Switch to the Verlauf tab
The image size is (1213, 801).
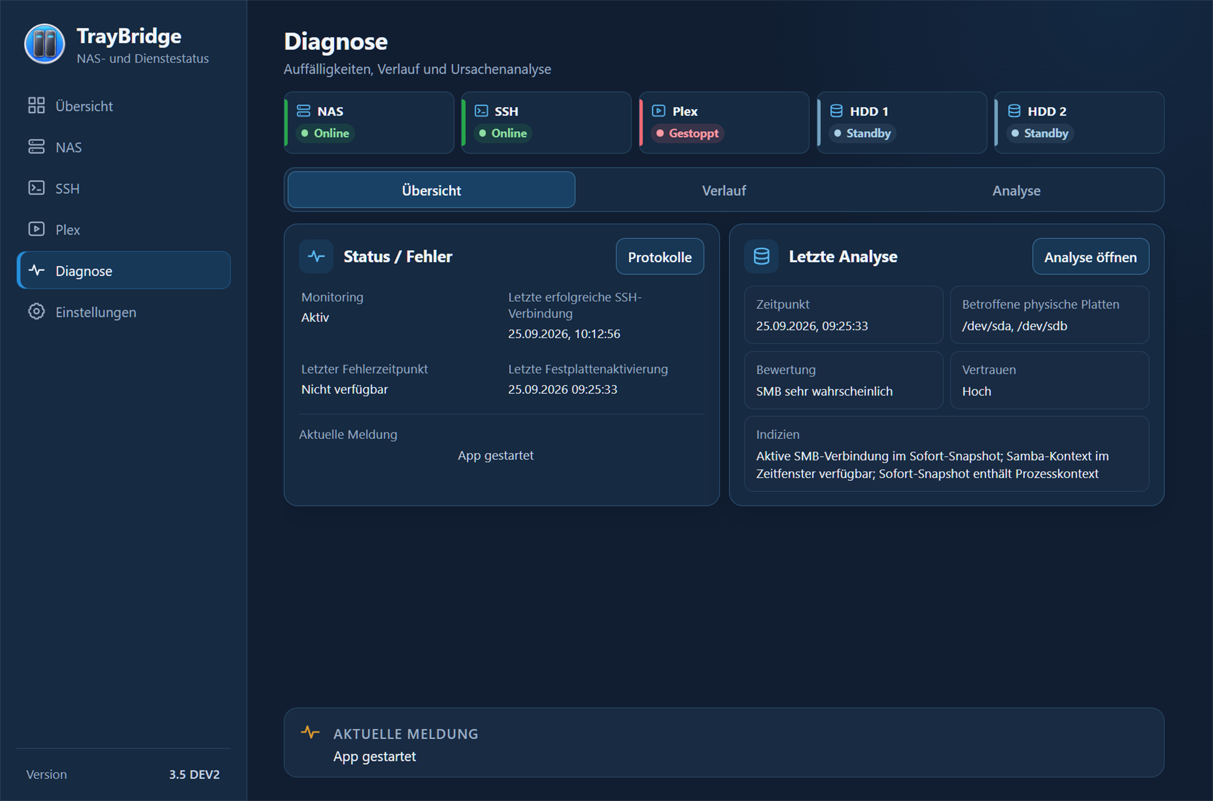click(x=724, y=190)
